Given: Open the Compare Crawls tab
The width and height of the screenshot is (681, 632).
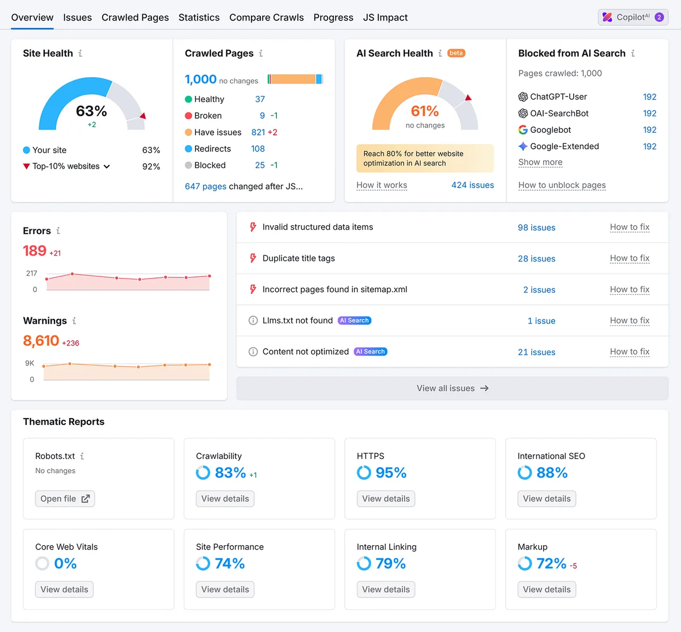Looking at the screenshot, I should point(267,18).
